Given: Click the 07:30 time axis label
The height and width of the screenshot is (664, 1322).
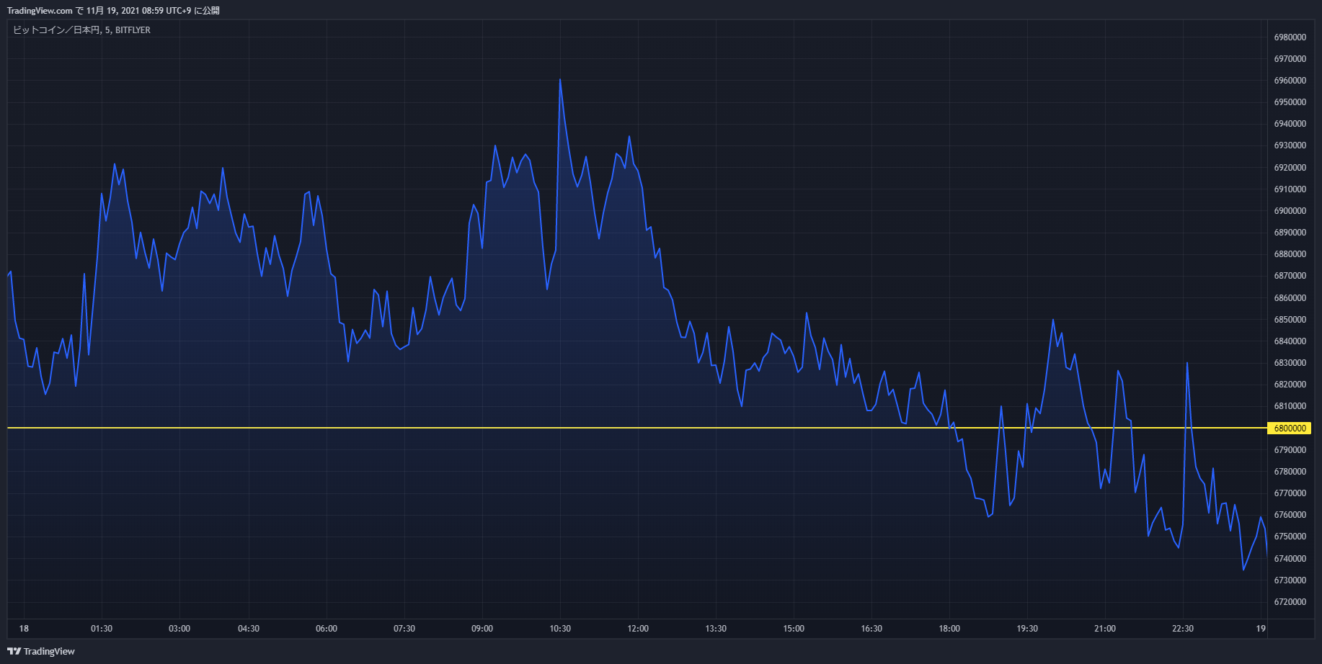Looking at the screenshot, I should point(404,629).
